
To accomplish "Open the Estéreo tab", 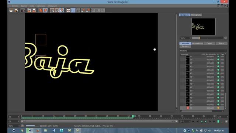I will tap(185, 47).
